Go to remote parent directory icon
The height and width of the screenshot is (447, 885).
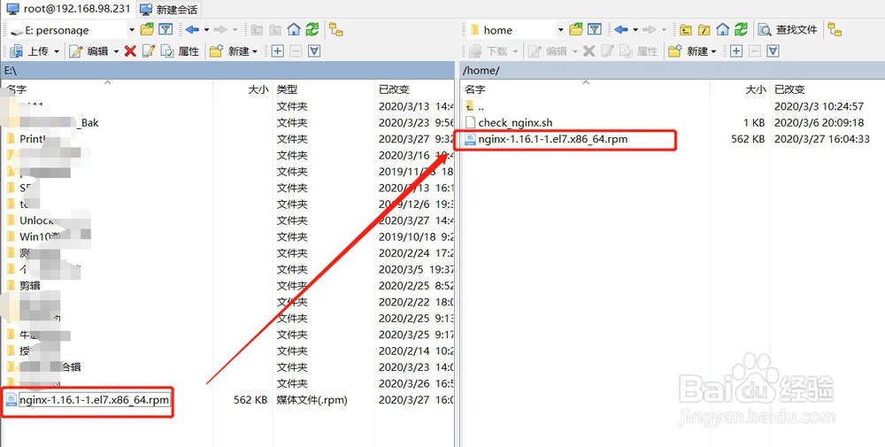[x=685, y=29]
